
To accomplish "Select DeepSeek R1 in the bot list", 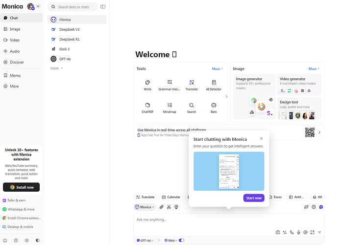I will (77, 39).
